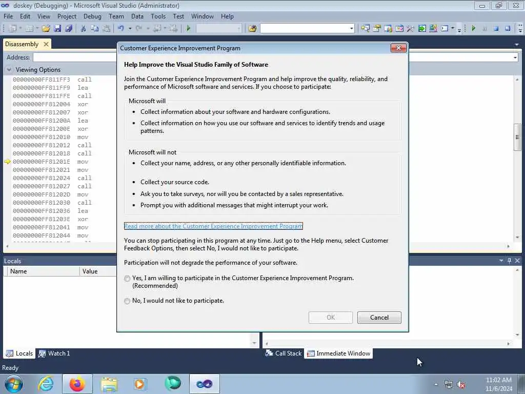Click Continue on the Debug toolbar
The width and height of the screenshot is (525, 394).
tap(473, 29)
